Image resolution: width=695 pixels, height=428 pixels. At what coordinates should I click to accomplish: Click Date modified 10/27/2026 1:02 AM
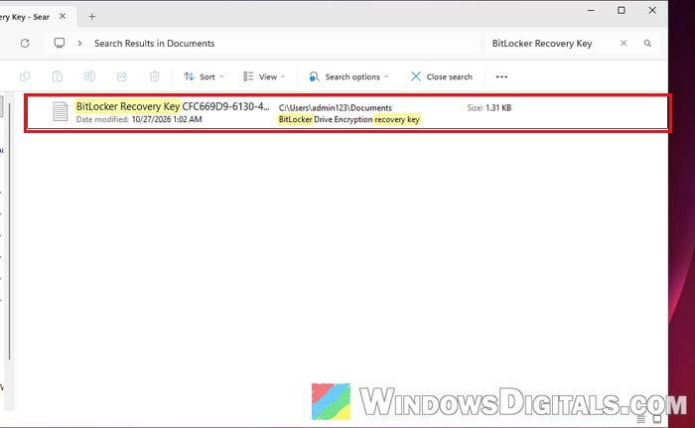pyautogui.click(x=139, y=119)
